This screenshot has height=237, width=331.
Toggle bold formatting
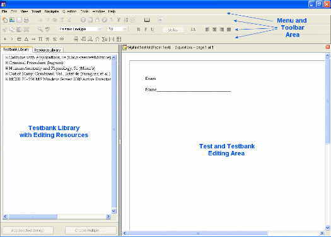click(139, 30)
